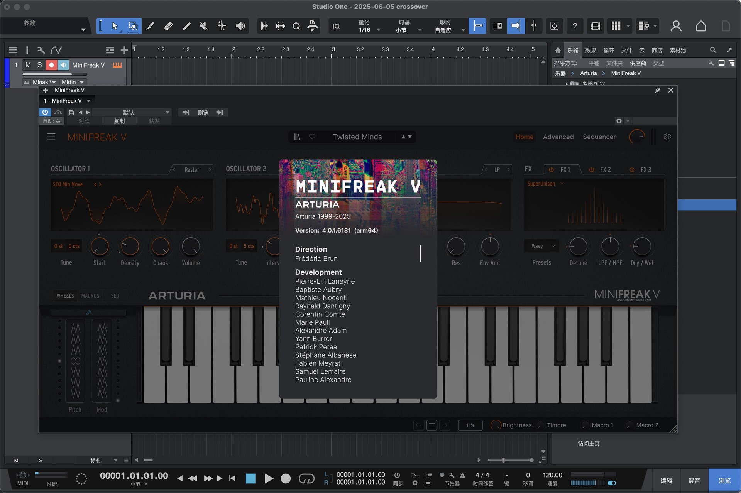Open the track inspector i icon

pyautogui.click(x=27, y=50)
